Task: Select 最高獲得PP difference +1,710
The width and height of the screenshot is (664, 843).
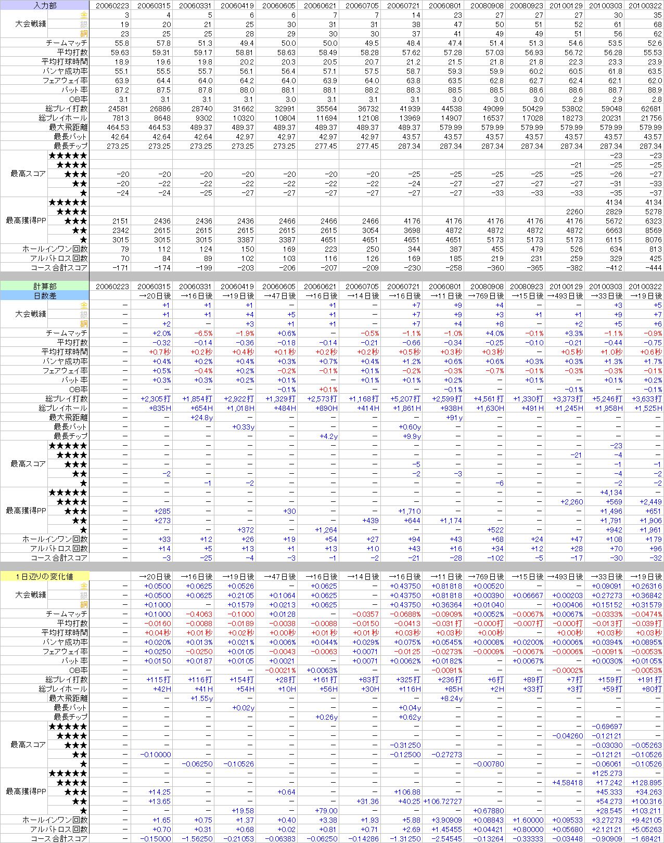Action: (410, 511)
